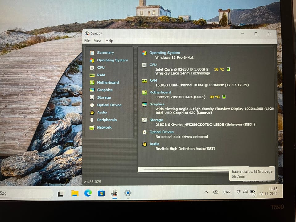Click the battery icon in system tray
Viewport: 296px width, 222px height.
252,192
